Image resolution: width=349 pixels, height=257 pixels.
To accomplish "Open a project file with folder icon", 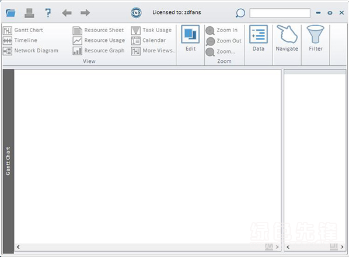I will click(x=11, y=13).
